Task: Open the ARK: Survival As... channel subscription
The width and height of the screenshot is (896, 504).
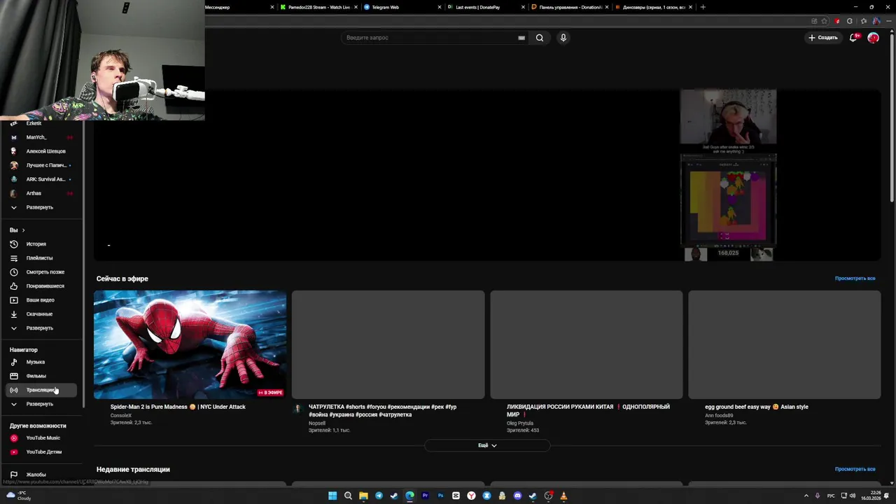Action: click(x=42, y=179)
